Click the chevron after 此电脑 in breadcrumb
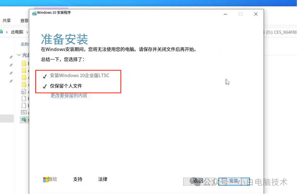This screenshot has width=297, height=194. (28, 32)
